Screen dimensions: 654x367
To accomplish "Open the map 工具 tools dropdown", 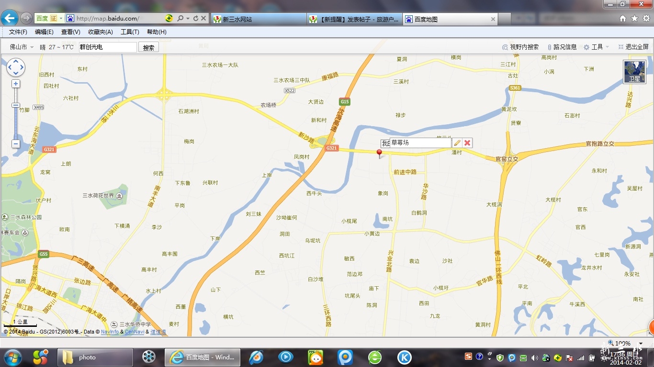I will click(596, 47).
